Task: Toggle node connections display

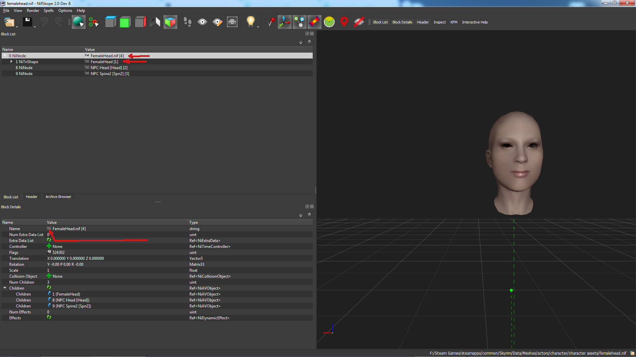Action: [299, 22]
